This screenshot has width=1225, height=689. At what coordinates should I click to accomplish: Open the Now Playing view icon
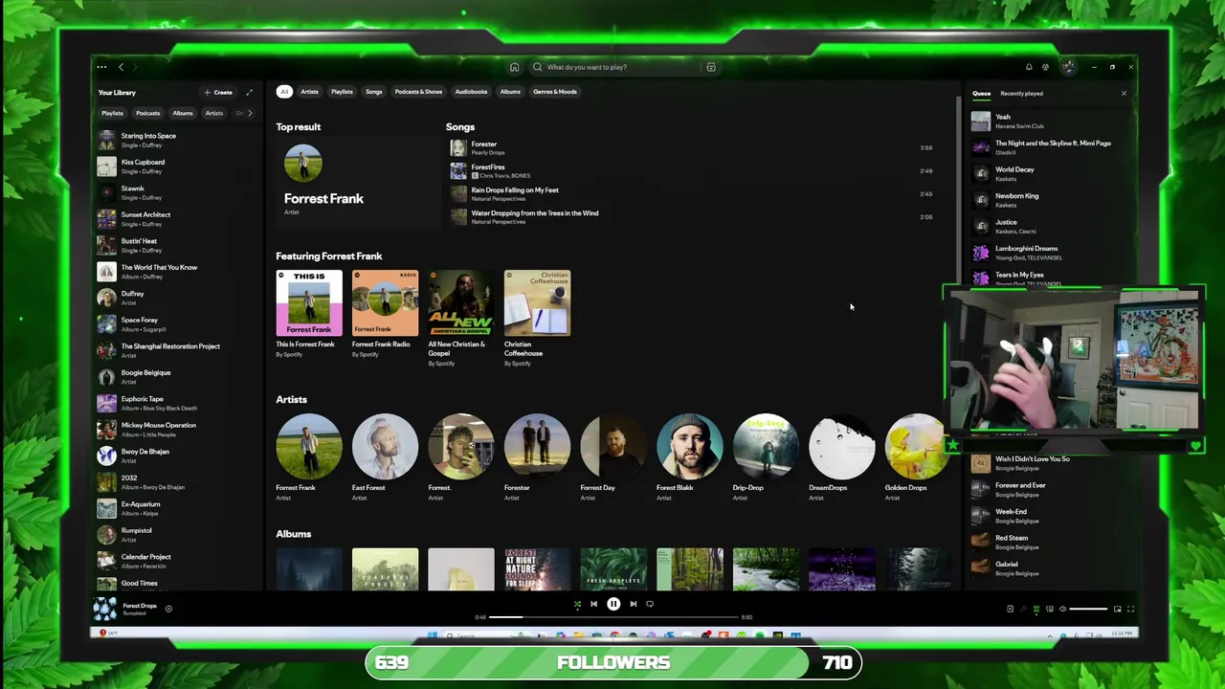(x=1010, y=609)
